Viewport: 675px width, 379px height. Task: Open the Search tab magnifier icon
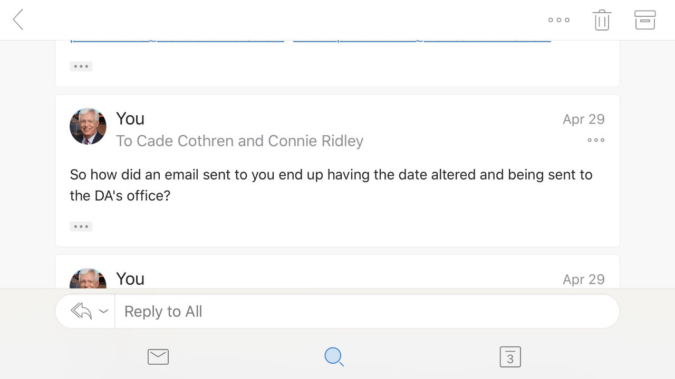coord(334,357)
